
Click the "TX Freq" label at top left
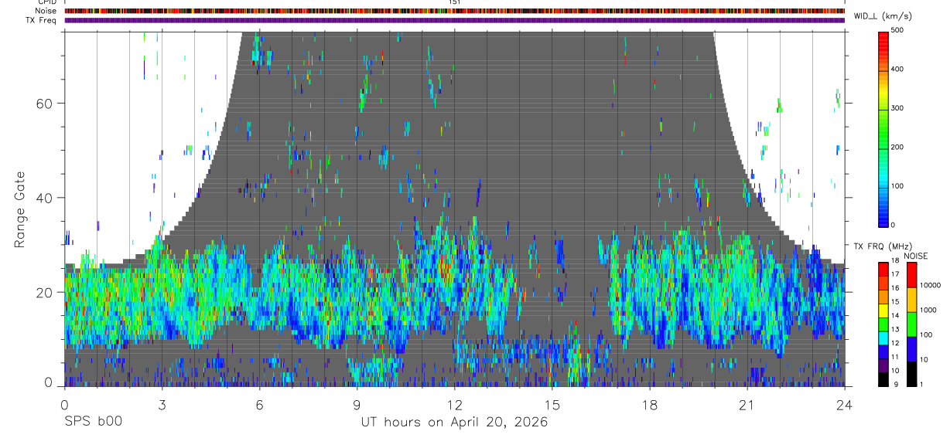pos(41,20)
